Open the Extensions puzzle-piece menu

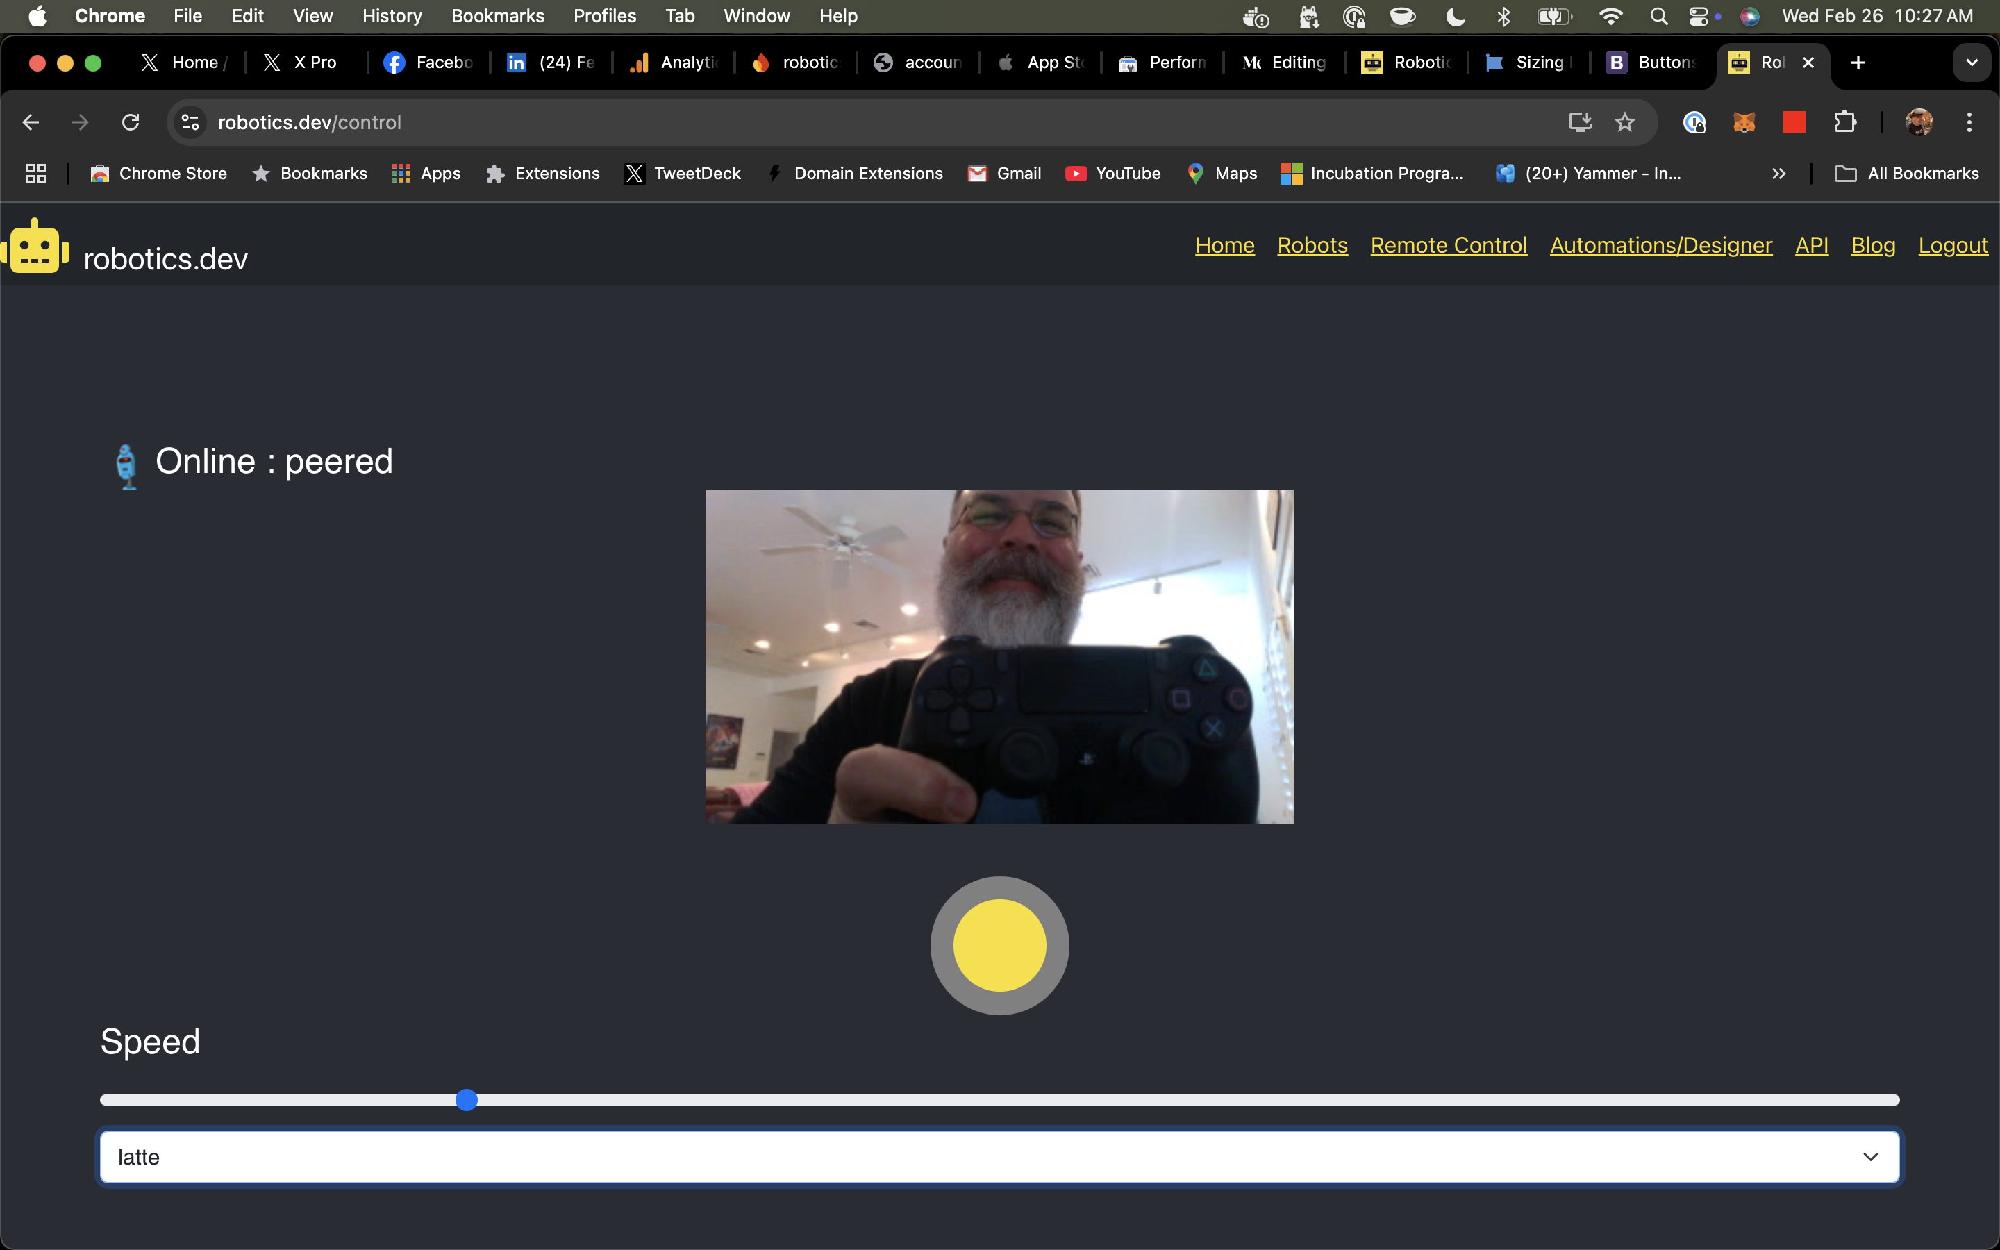pos(1845,122)
